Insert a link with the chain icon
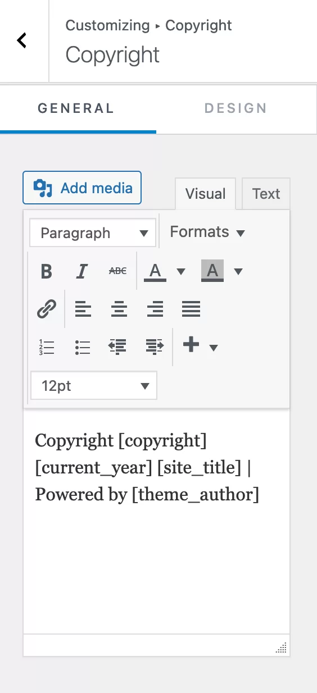 [47, 309]
